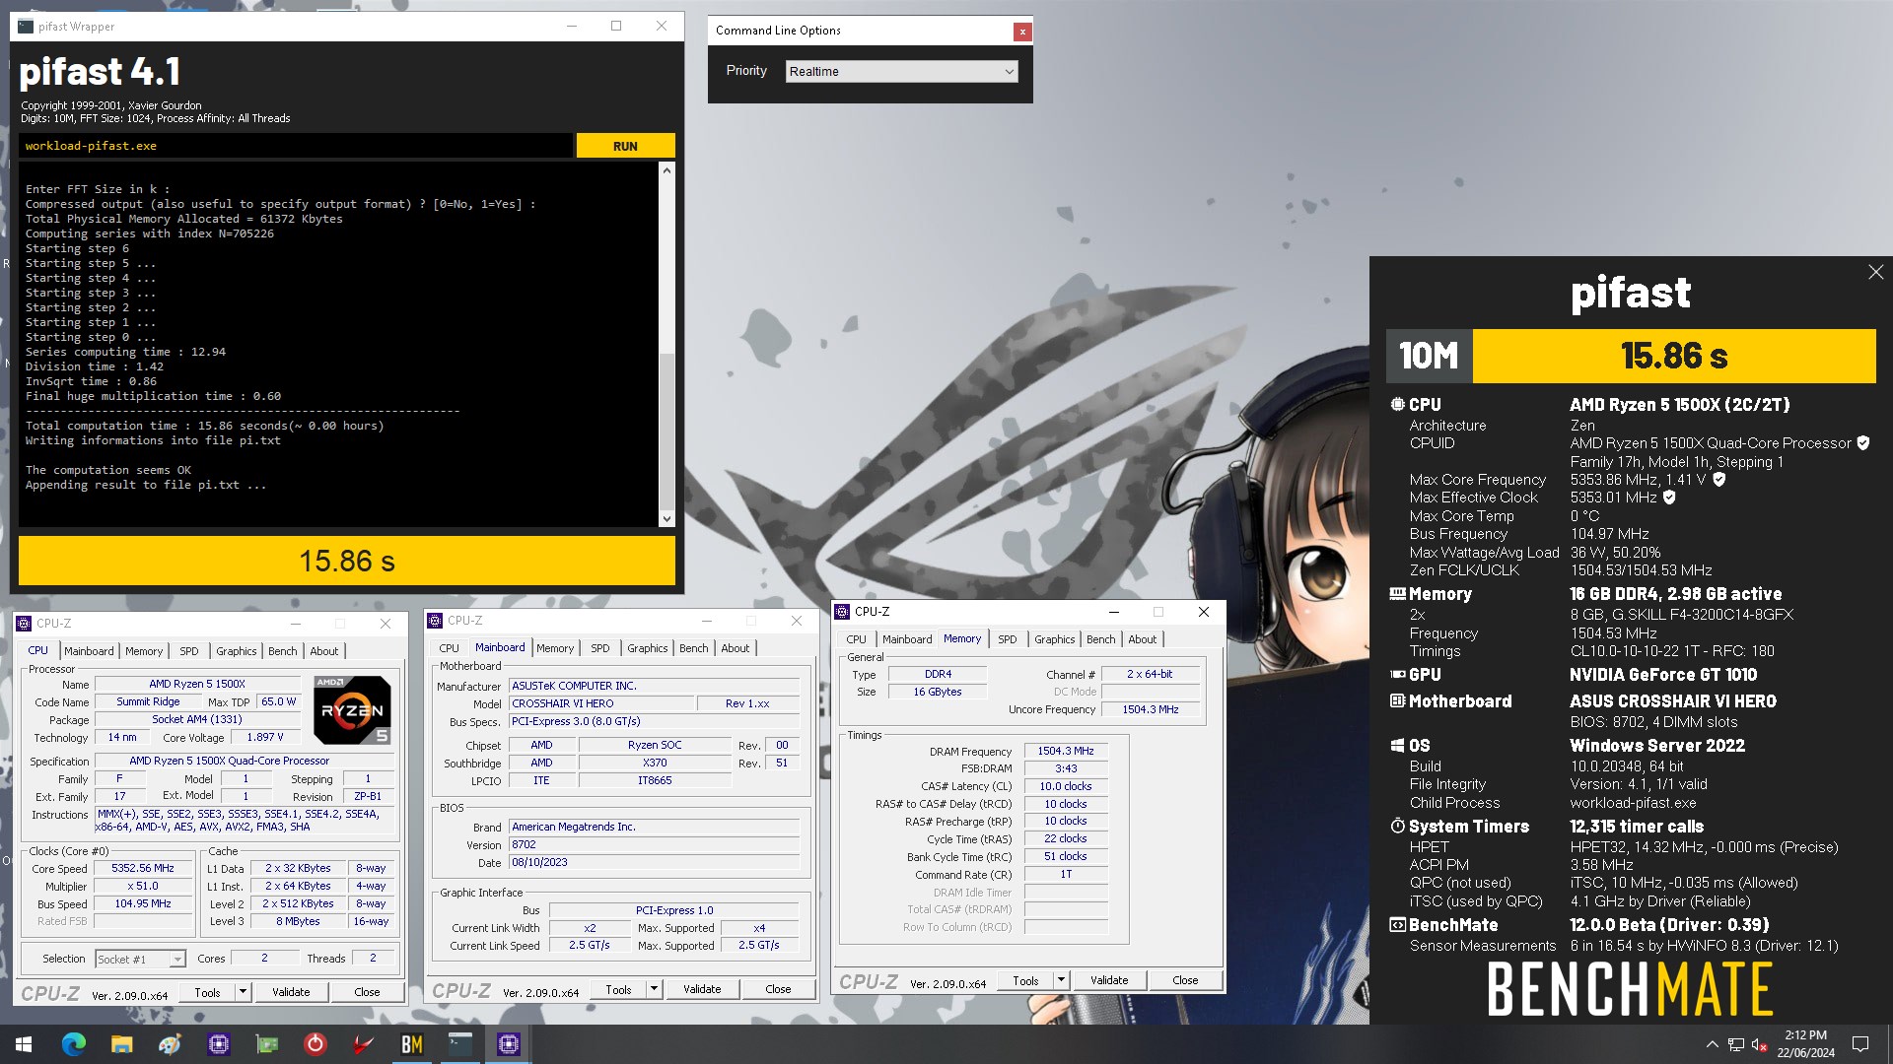Image resolution: width=1893 pixels, height=1064 pixels.
Task: Open SPD tab in CPU-Z Mainboard window
Action: pyautogui.click(x=600, y=648)
